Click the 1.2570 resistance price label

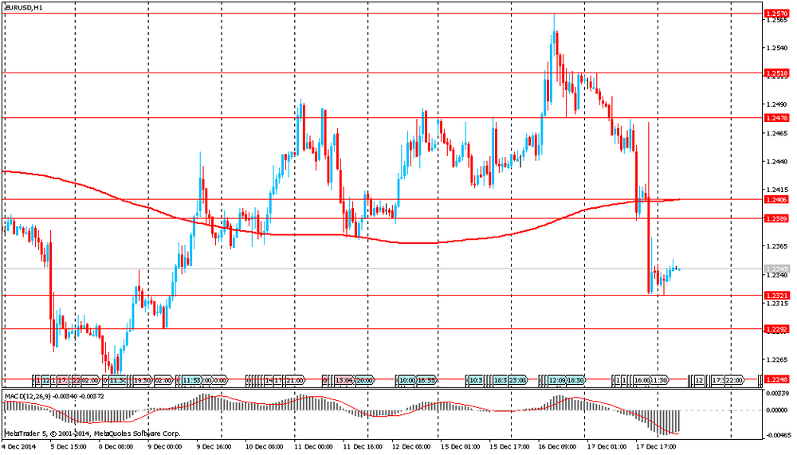click(x=776, y=14)
